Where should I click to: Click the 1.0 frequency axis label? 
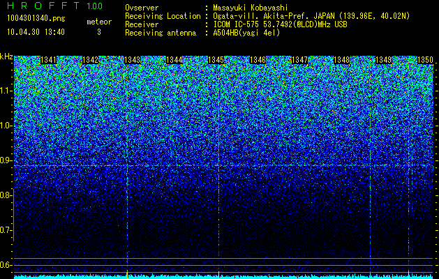pos(6,126)
